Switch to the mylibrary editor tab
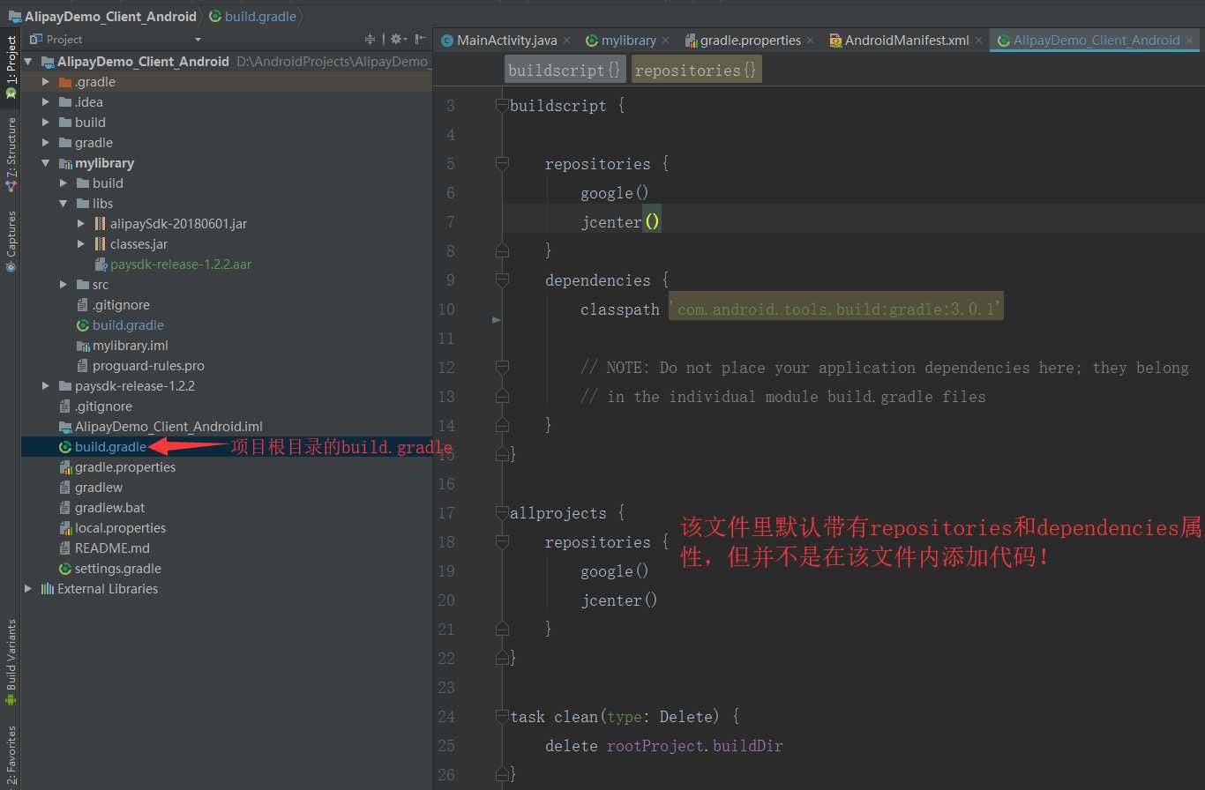The width and height of the screenshot is (1205, 790). click(x=628, y=41)
